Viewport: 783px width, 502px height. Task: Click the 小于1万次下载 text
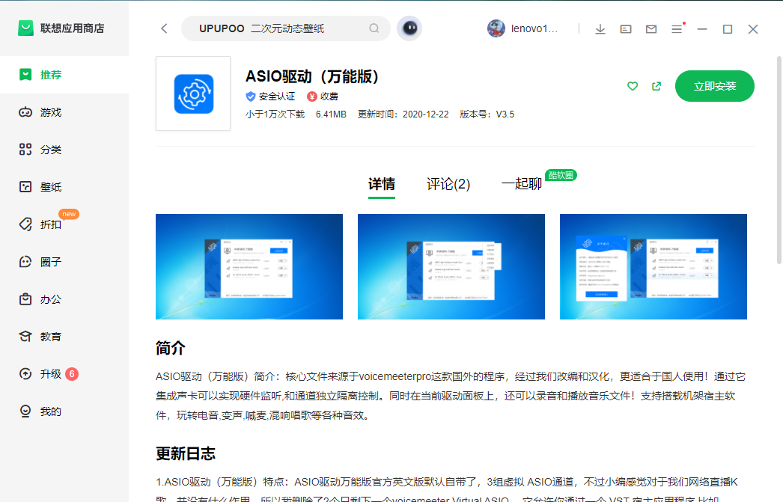[x=275, y=114]
